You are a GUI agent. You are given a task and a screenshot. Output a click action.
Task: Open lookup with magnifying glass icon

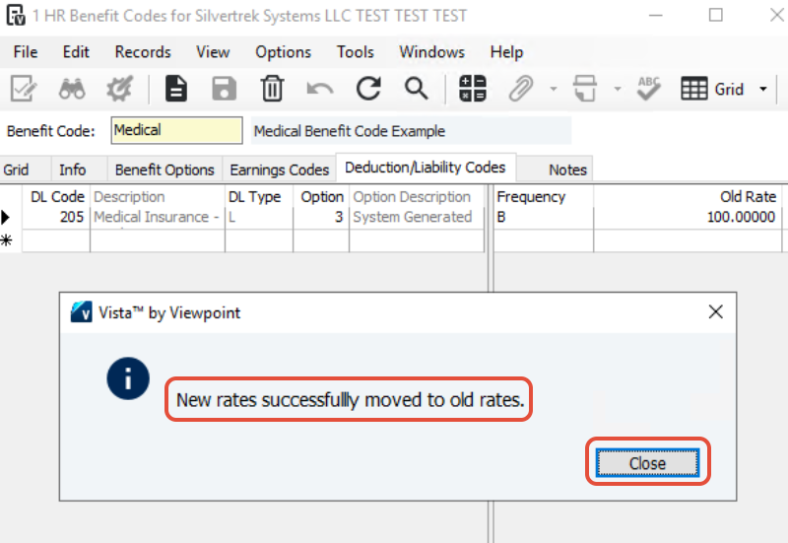(x=417, y=89)
